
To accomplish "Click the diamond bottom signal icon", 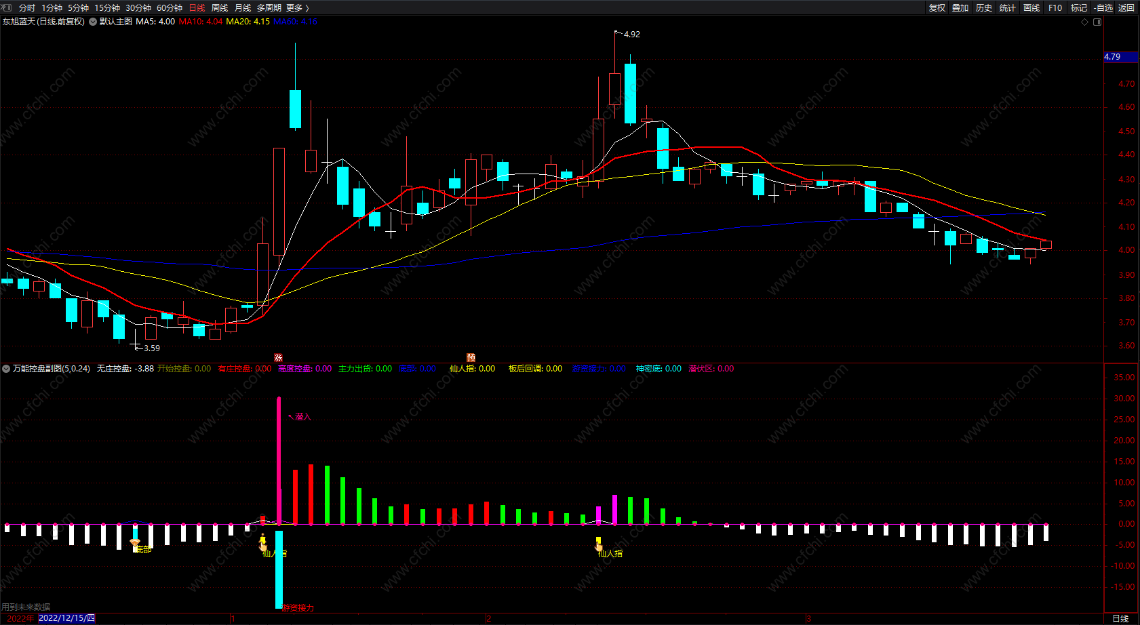I will (x=135, y=543).
